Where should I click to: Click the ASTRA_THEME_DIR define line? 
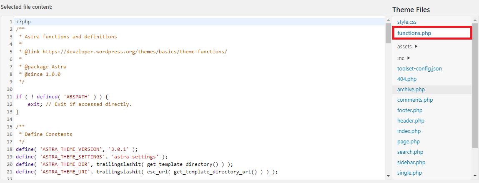[x=124, y=164]
